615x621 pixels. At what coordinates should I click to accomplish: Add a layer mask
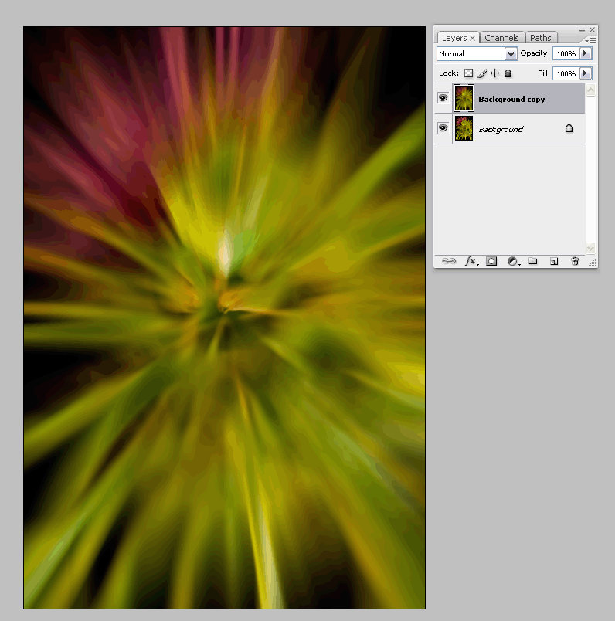click(491, 262)
